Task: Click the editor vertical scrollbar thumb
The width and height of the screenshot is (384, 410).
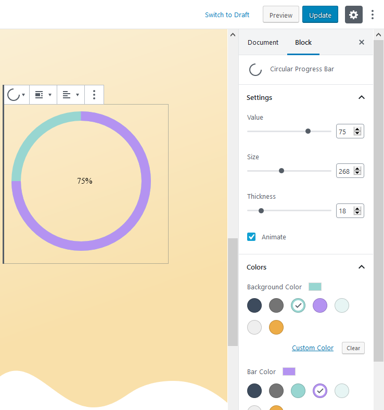Action: tap(233, 292)
